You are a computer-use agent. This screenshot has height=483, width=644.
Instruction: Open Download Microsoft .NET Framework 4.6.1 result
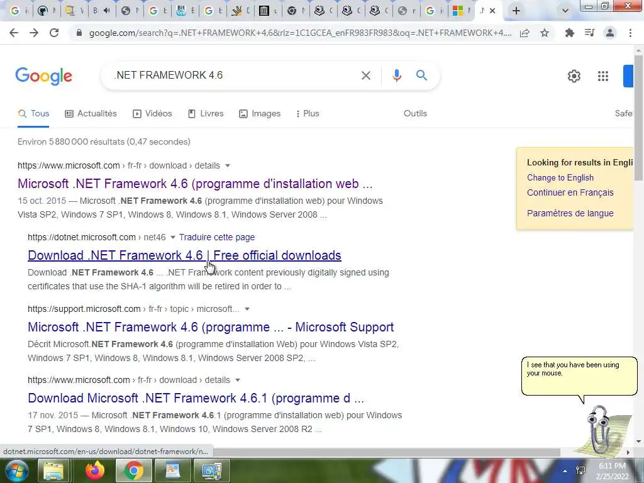click(196, 398)
